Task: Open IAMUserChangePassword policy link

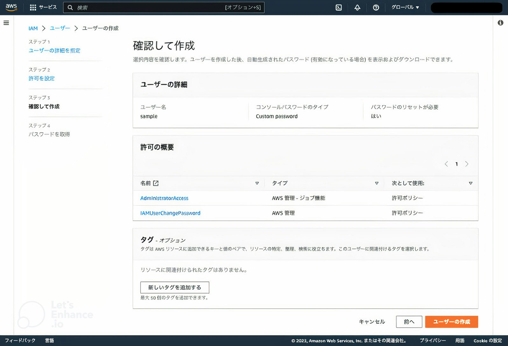Action: [170, 213]
